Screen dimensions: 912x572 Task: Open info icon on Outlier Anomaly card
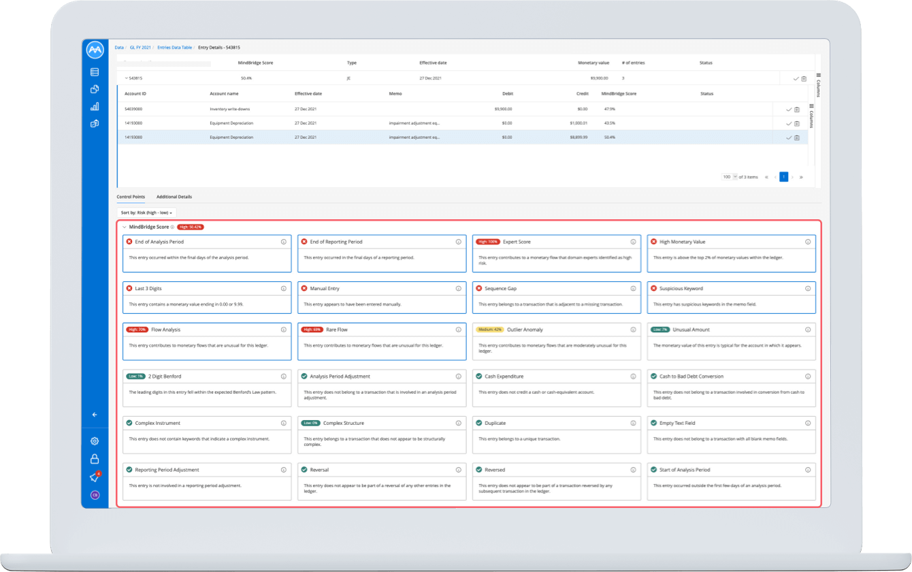click(x=633, y=330)
